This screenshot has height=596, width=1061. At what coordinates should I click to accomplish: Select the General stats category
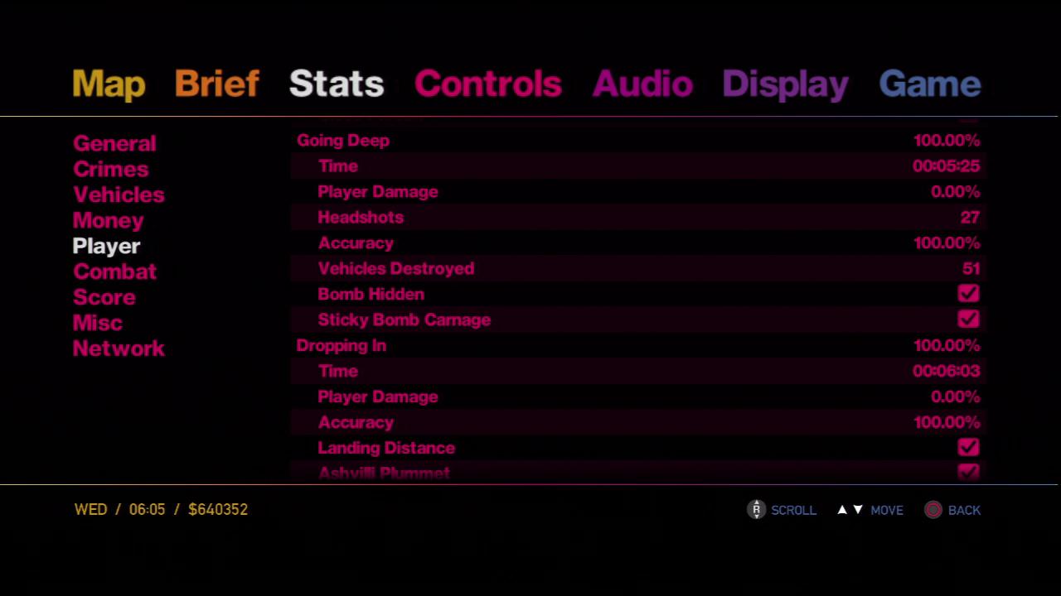(x=114, y=143)
